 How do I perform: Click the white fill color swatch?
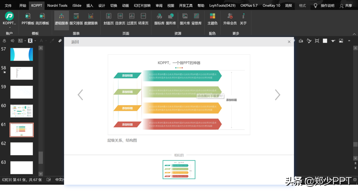pyautogui.click(x=325, y=41)
